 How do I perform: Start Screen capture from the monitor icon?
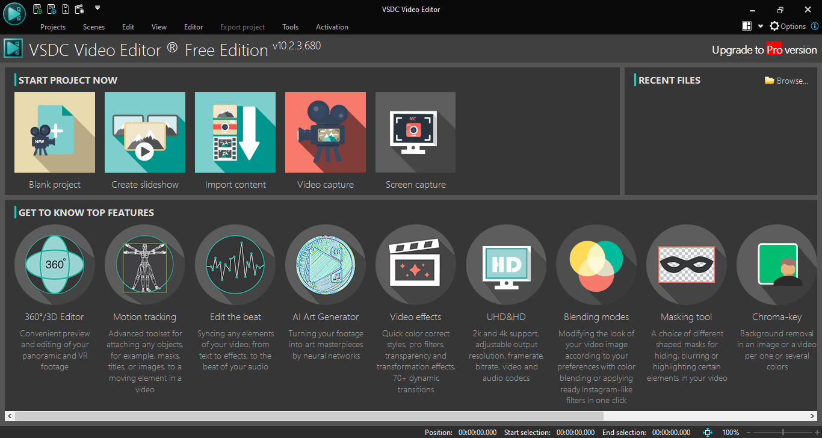point(415,132)
